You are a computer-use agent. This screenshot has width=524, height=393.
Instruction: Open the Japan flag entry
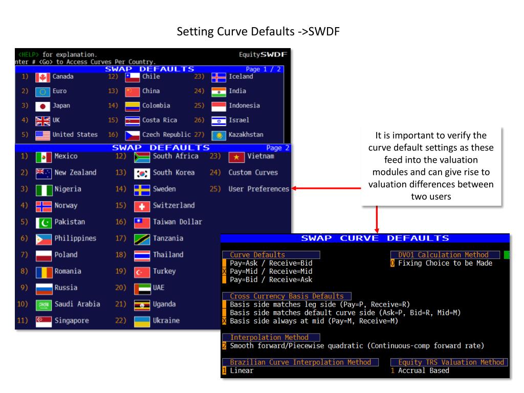coord(43,106)
